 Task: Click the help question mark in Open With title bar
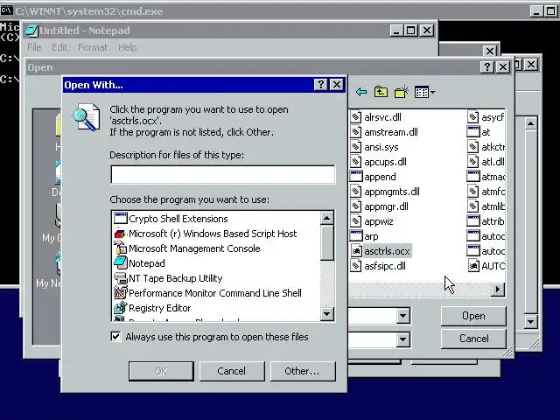coord(321,85)
